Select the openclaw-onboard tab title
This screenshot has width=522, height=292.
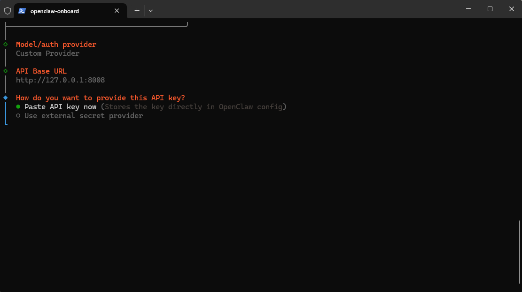(x=55, y=11)
